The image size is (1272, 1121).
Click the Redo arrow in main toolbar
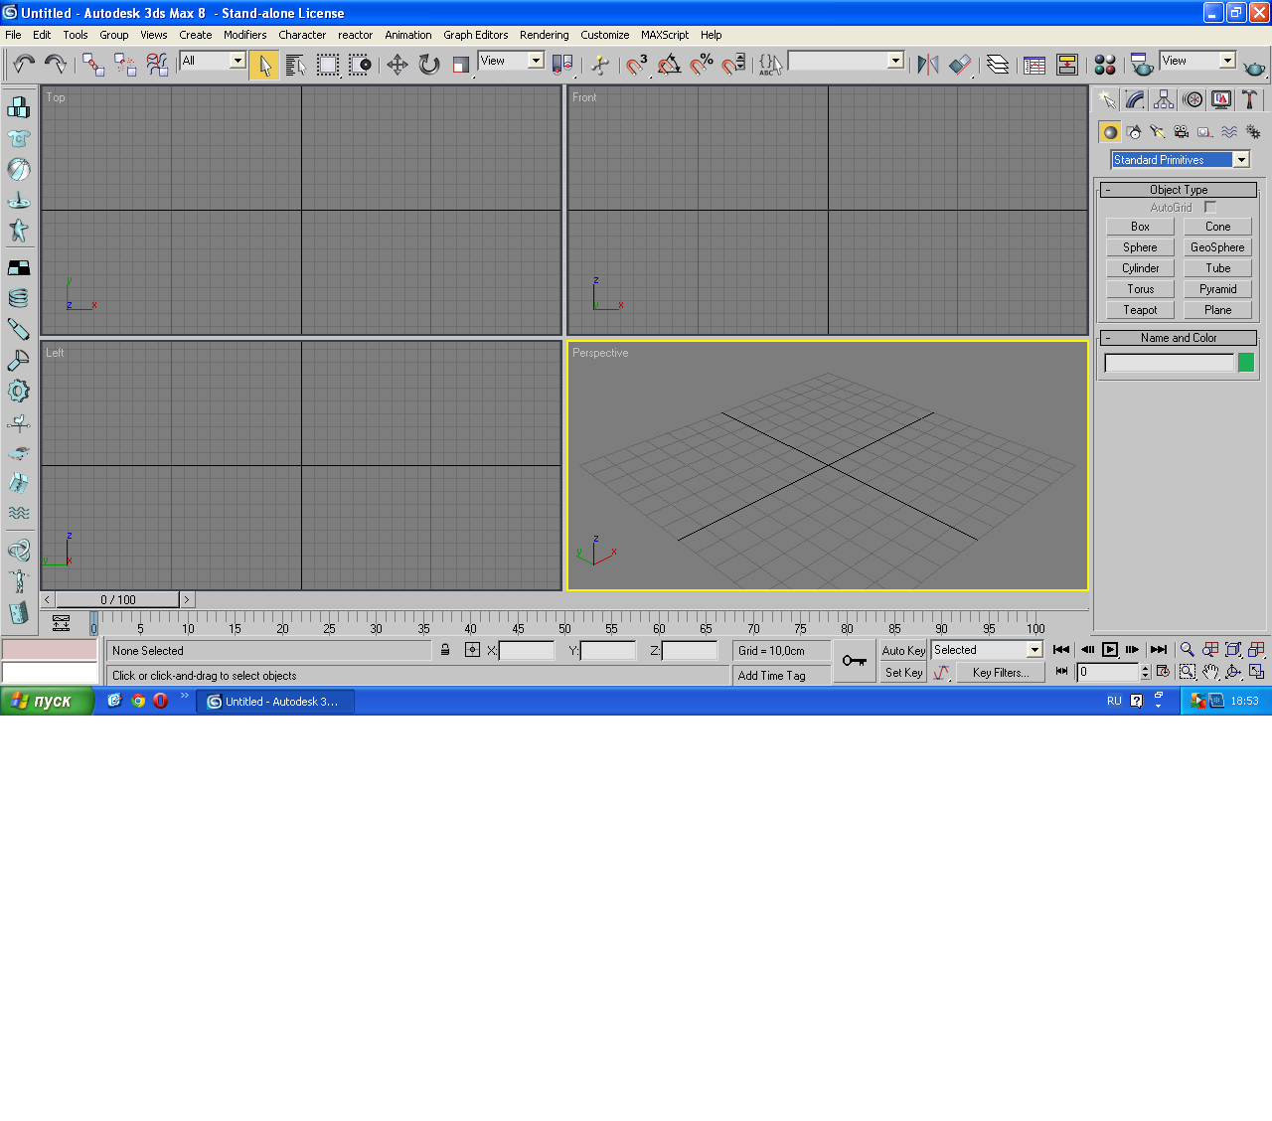tap(56, 65)
